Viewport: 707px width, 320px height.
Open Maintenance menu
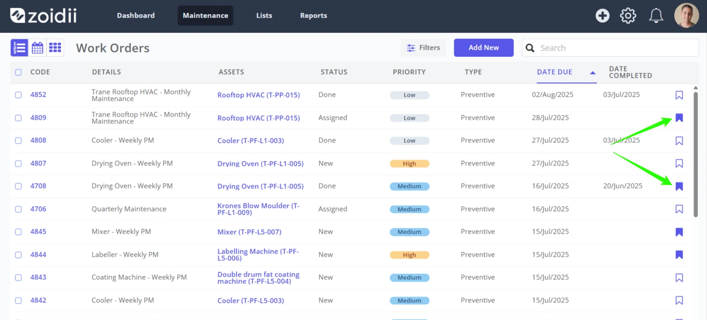point(205,15)
